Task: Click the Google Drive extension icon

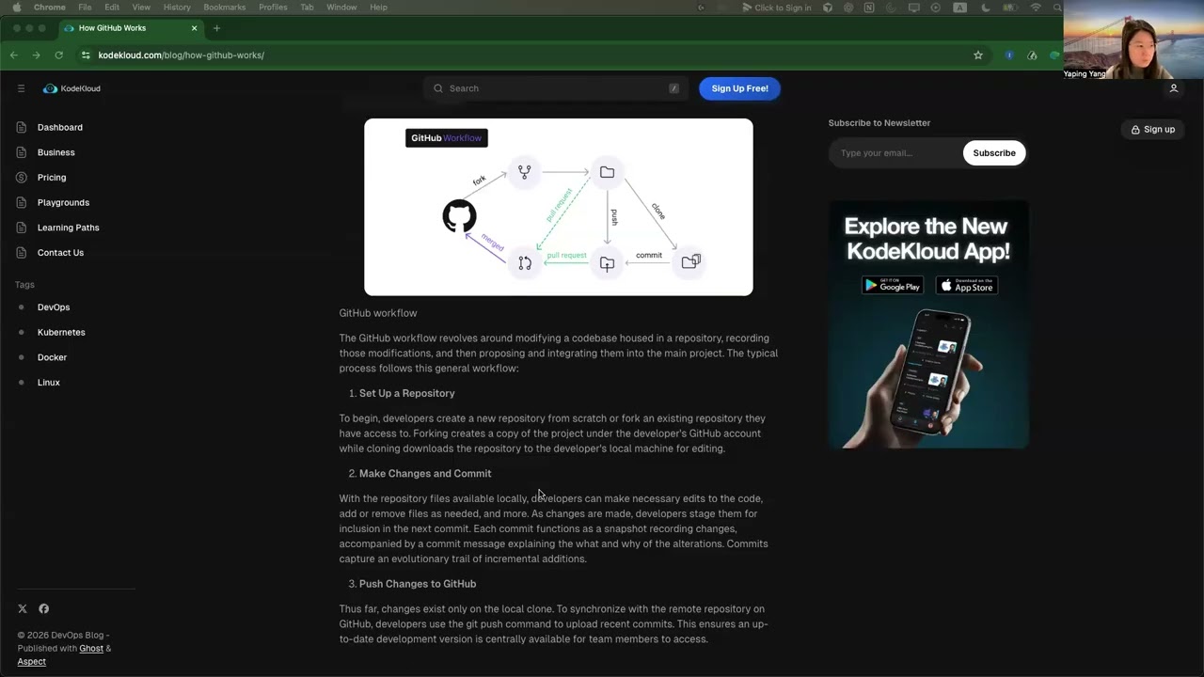Action: 1032,55
